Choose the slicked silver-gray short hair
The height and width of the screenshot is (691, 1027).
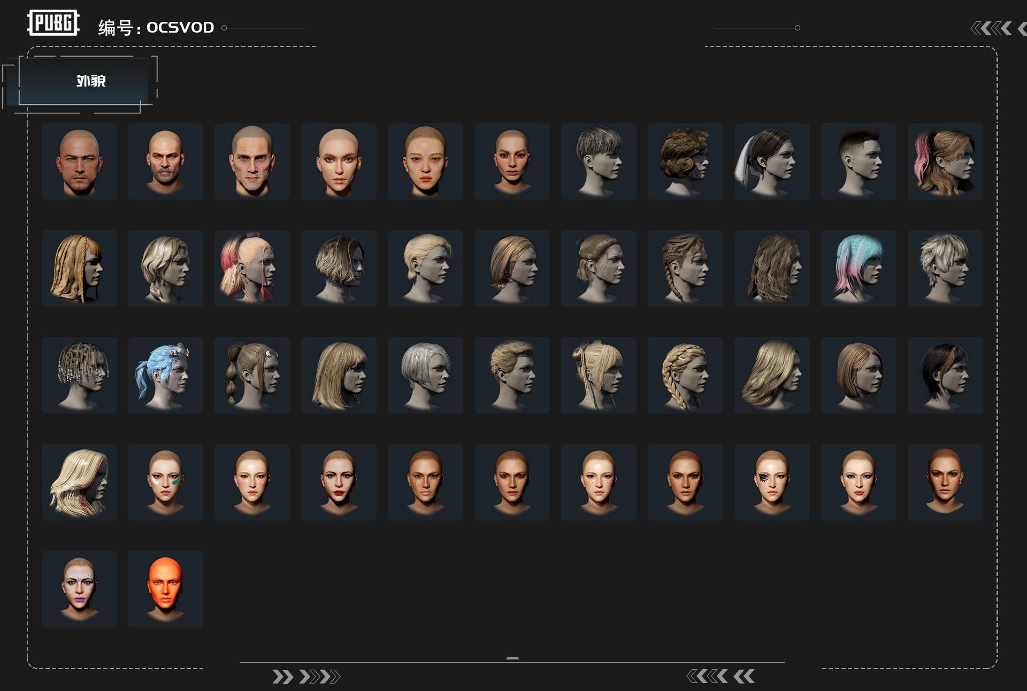point(425,375)
